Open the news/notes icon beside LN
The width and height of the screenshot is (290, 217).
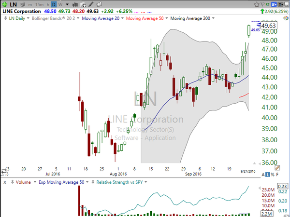[x=23, y=4]
